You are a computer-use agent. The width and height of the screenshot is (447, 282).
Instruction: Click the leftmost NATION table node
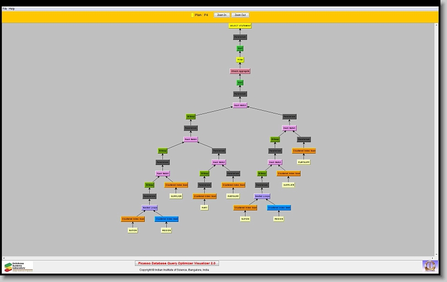(x=133, y=230)
